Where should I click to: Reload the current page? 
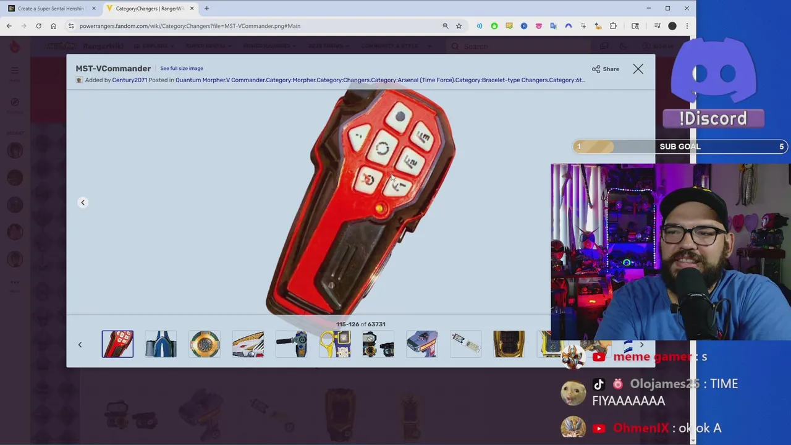[x=38, y=26]
